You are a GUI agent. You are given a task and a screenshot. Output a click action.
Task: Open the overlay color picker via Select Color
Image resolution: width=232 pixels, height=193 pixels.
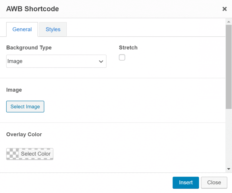point(36,154)
